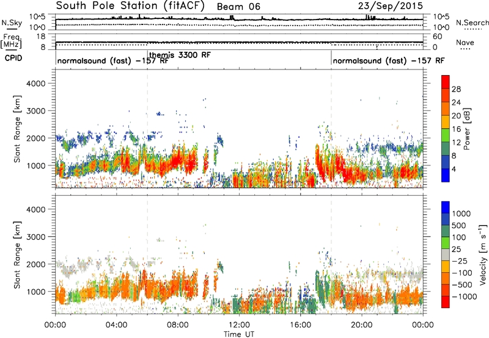Screen dimensions: 489x338
Task: Pick Velocity swatch between 100 and 500
Action: [446, 231]
